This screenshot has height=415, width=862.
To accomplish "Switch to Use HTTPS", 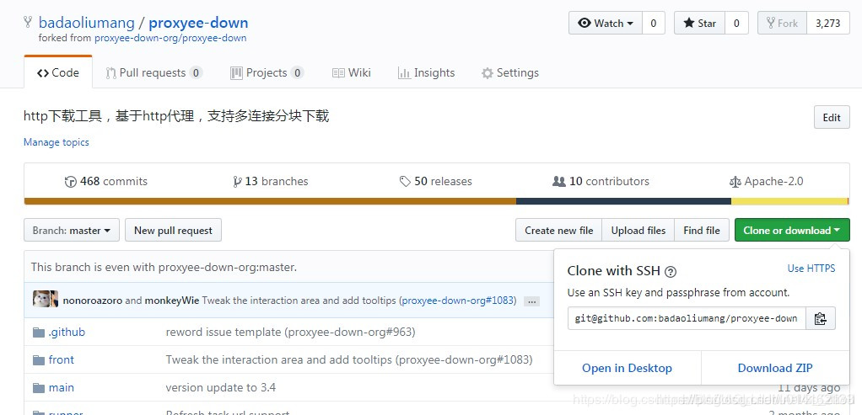I will click(811, 269).
